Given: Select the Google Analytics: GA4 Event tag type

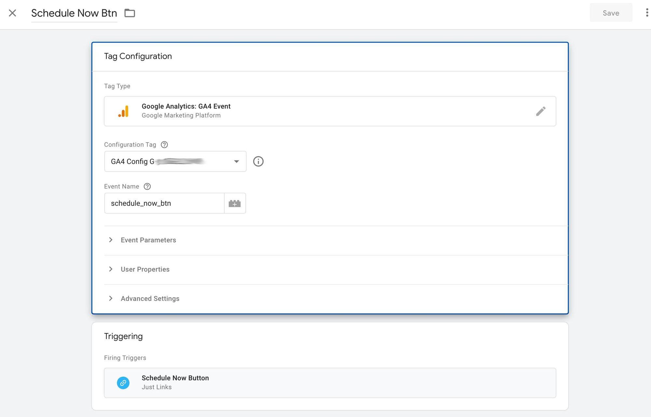Looking at the screenshot, I should click(330, 111).
